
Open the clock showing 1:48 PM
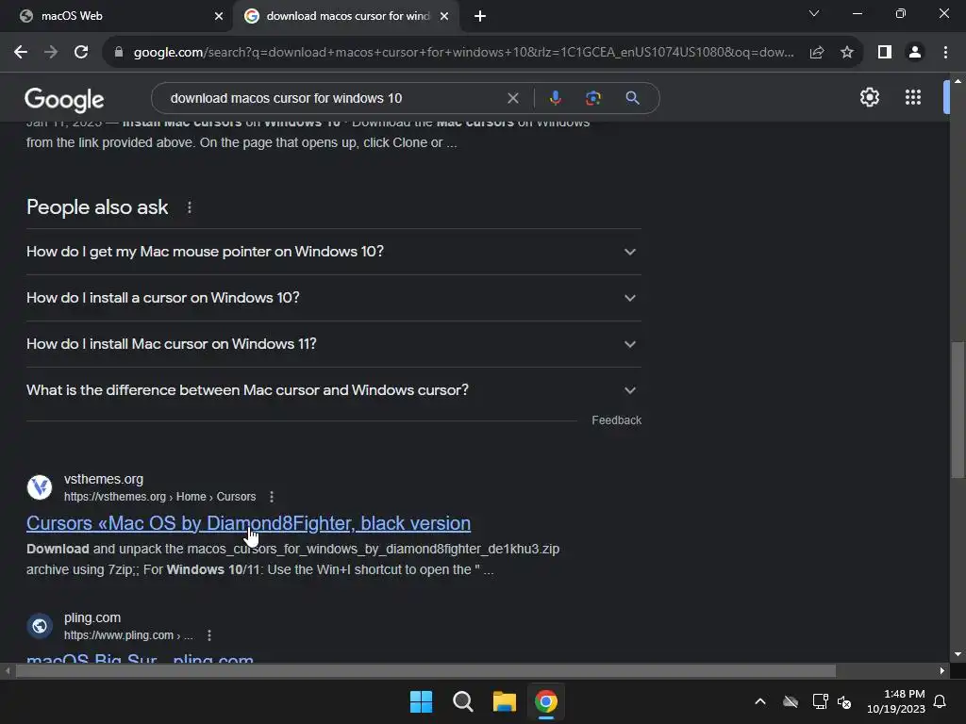(x=896, y=701)
